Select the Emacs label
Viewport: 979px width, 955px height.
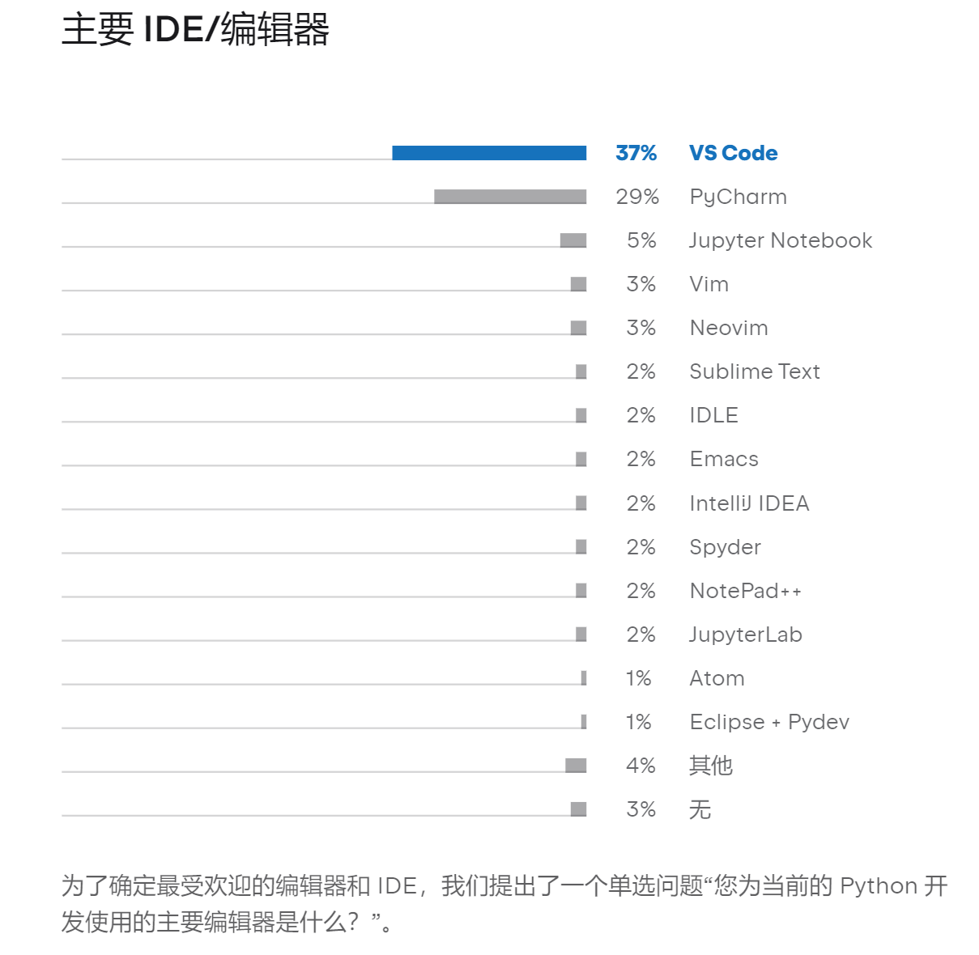pyautogui.click(x=724, y=459)
